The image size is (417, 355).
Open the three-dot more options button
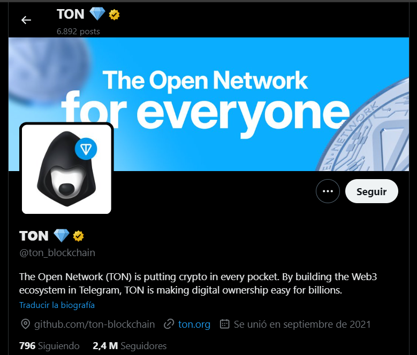(x=328, y=191)
